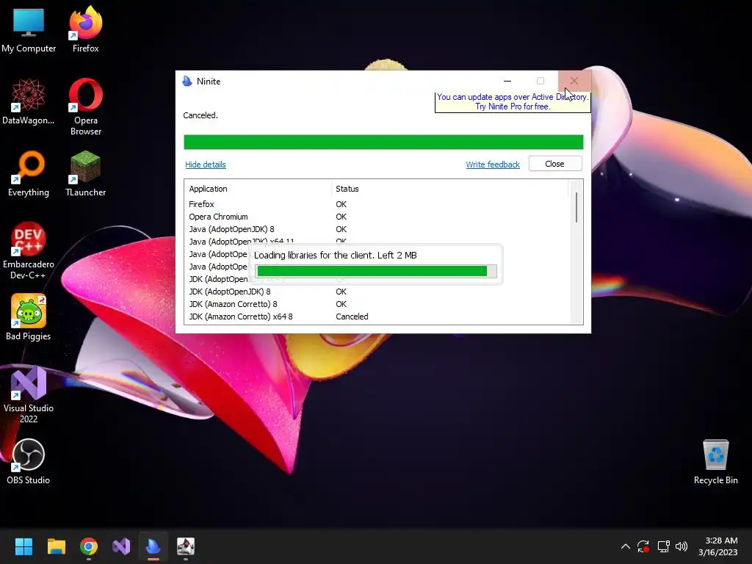Select the Everything search desktop icon
This screenshot has height=564, width=752.
(29, 173)
